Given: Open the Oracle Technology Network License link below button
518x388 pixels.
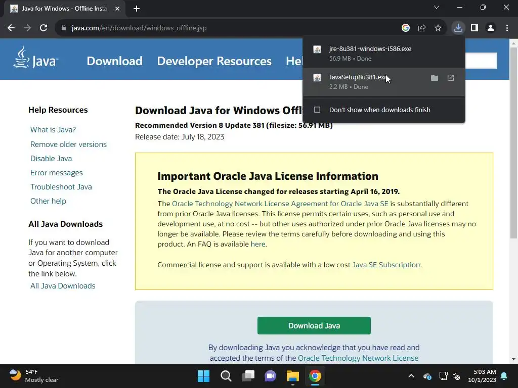Looking at the screenshot, I should click(x=358, y=358).
